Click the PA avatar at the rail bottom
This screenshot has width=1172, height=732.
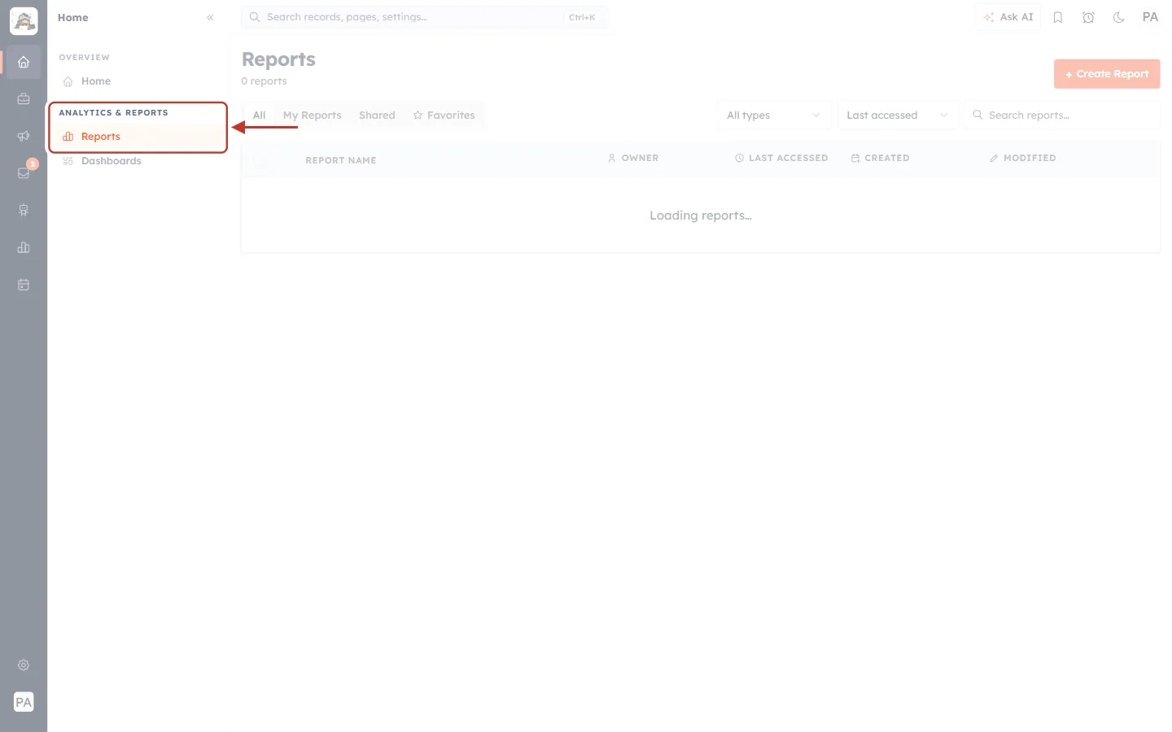(24, 702)
